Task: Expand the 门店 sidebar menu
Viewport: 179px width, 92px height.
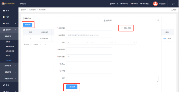Action: tap(16, 17)
